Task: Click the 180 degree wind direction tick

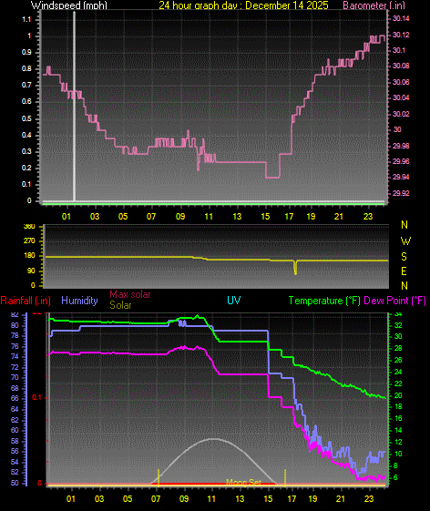Action: 29,255
